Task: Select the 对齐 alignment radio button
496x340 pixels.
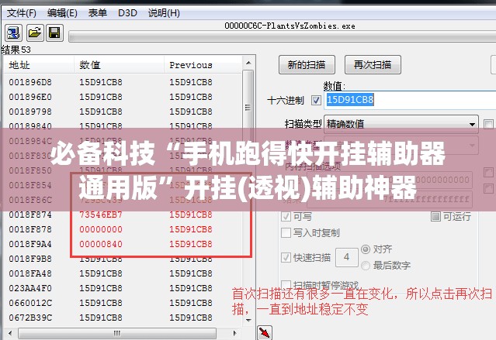Action: tap(366, 249)
